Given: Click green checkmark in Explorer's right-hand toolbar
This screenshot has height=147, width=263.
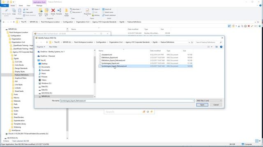Looking at the screenshot, I should point(252,26).
